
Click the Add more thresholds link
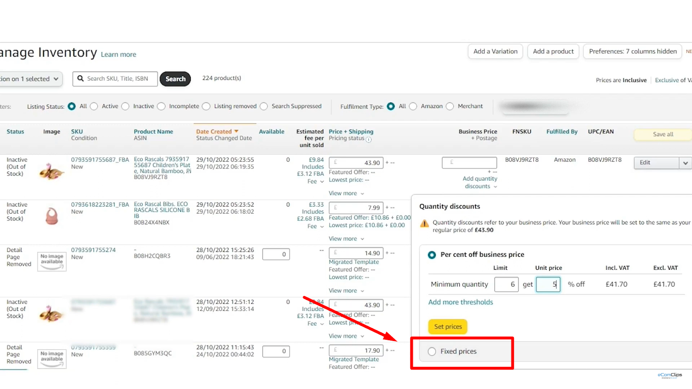click(461, 302)
